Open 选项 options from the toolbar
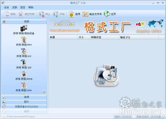Screen dimensions: 166x119 click(x=75, y=14)
